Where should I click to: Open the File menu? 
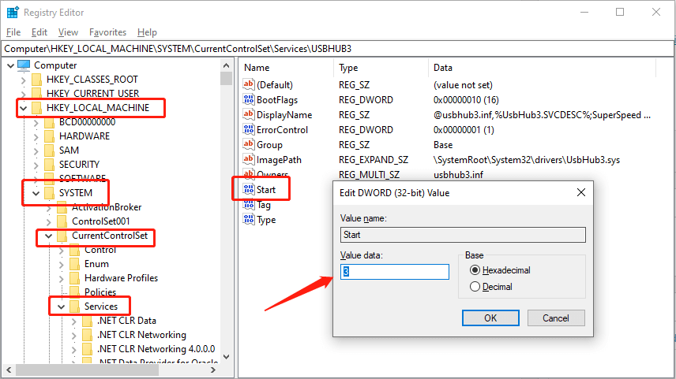[x=13, y=32]
